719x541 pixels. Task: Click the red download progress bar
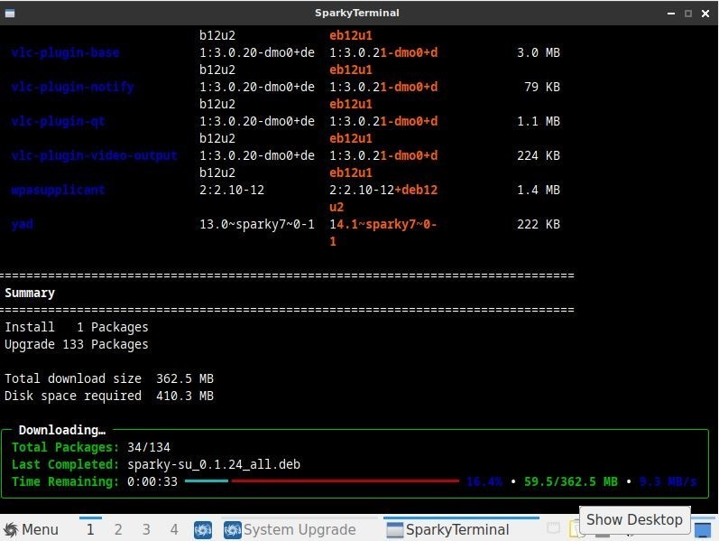click(x=345, y=481)
